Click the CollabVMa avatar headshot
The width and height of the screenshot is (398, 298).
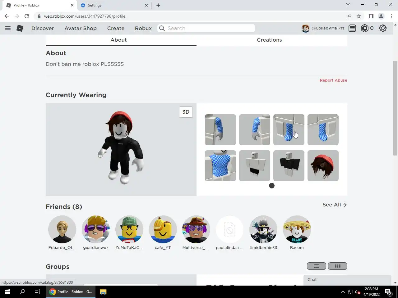[x=306, y=28]
